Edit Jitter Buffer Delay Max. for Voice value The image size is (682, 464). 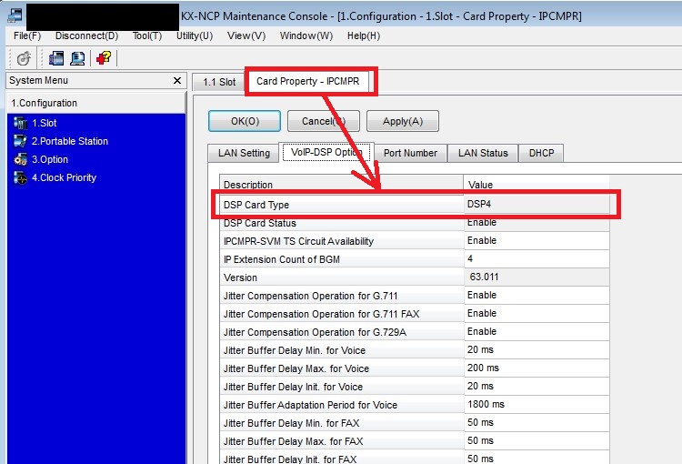click(537, 368)
